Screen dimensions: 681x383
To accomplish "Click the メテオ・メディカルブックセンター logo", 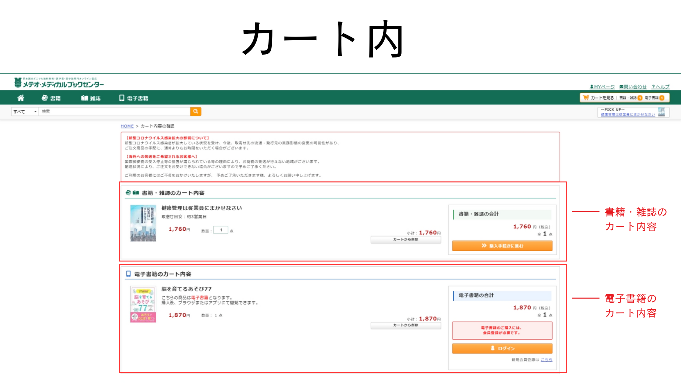I will [x=59, y=83].
